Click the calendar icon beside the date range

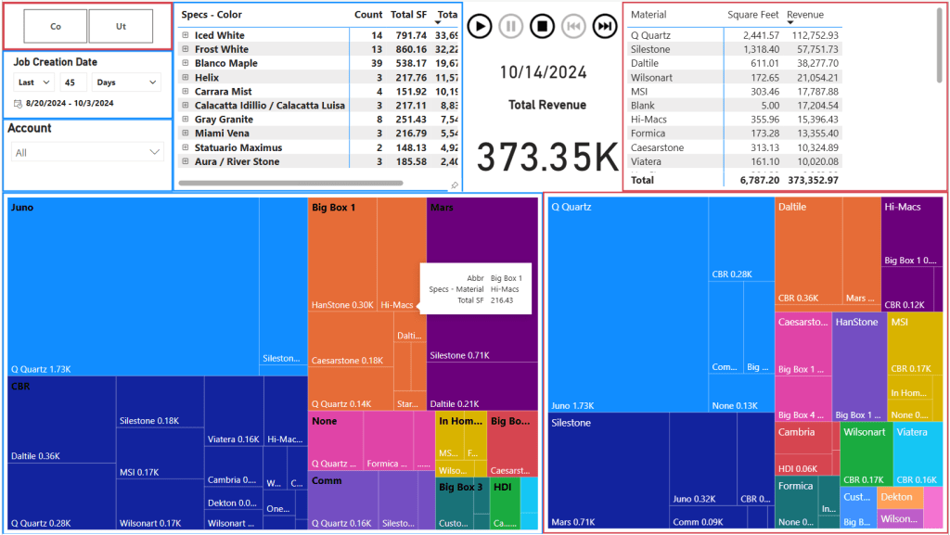[19, 104]
